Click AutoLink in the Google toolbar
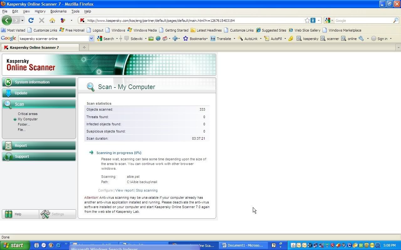This screenshot has height=250, width=401. [x=247, y=39]
